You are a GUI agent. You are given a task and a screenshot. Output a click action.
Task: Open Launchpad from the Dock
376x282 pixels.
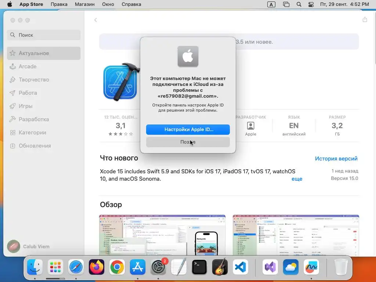[x=55, y=267]
